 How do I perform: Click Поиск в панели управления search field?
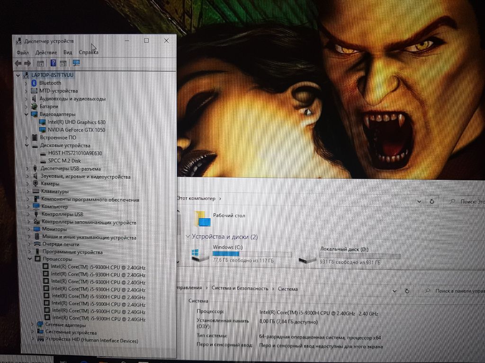(455, 291)
